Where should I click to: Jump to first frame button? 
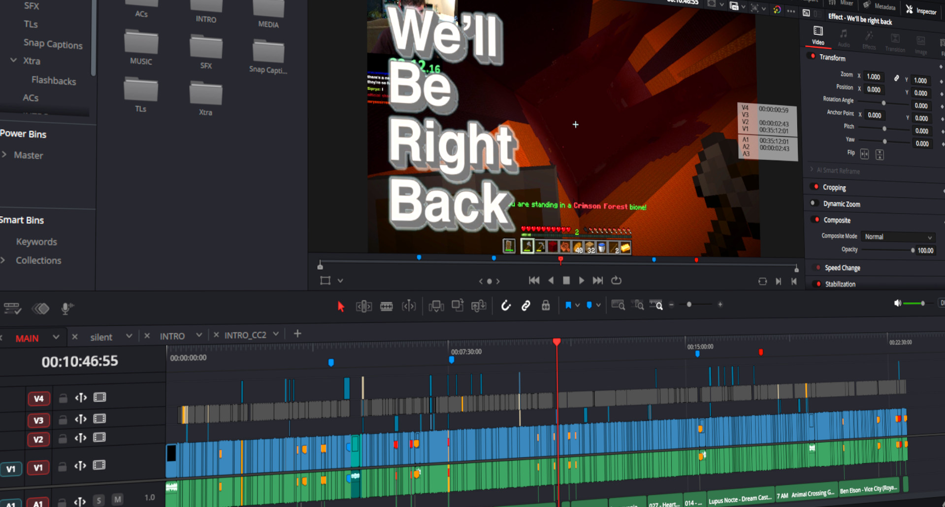point(534,280)
